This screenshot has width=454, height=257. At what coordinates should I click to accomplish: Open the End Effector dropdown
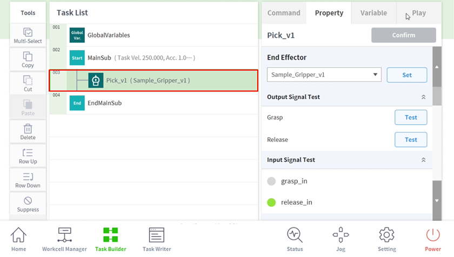click(x=324, y=75)
